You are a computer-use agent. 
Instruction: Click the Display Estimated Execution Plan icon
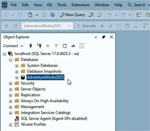(119, 26)
